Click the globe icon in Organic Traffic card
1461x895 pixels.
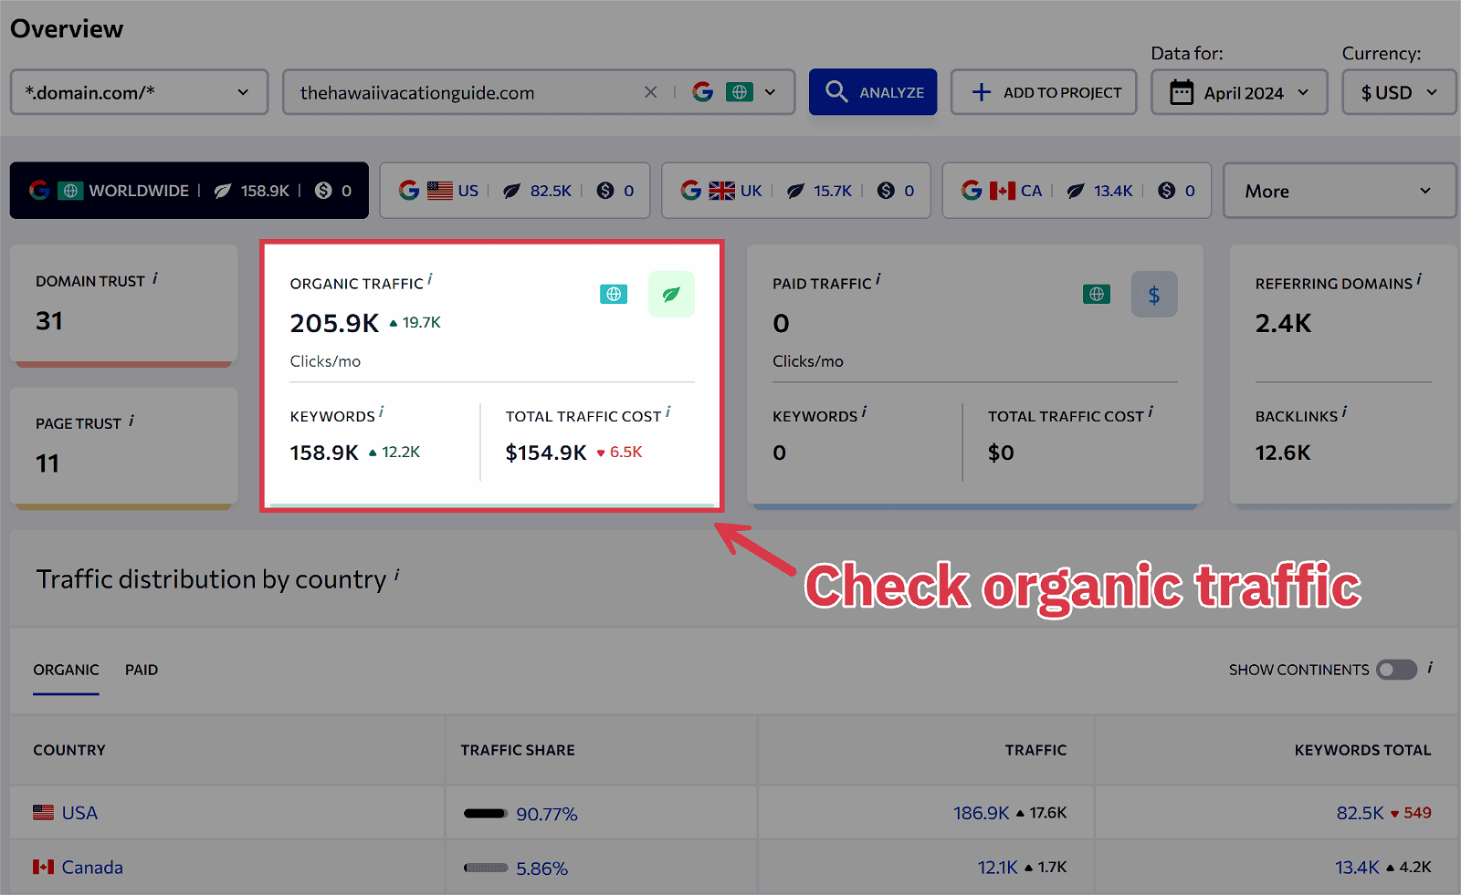614,294
